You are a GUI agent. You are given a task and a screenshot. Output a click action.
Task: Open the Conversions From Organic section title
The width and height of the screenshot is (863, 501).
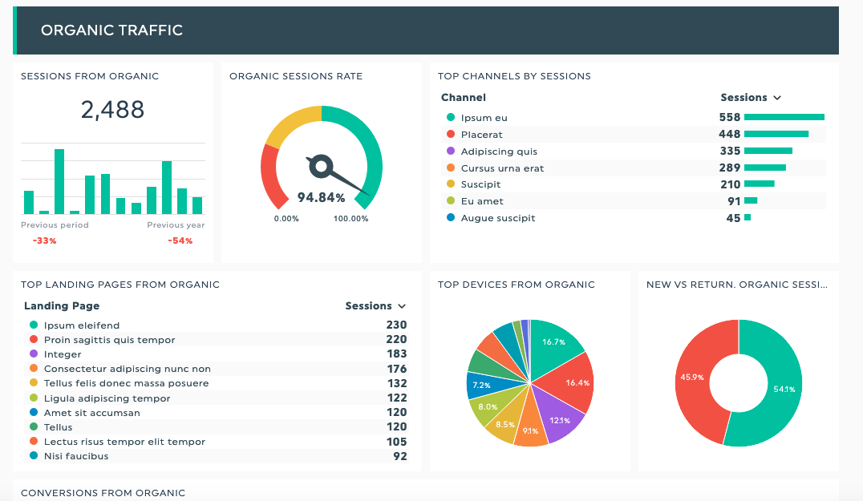[103, 493]
